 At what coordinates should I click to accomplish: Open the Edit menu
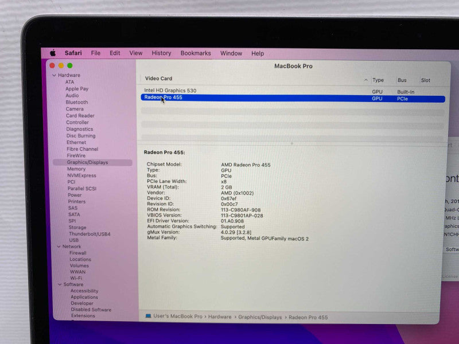tap(115, 53)
